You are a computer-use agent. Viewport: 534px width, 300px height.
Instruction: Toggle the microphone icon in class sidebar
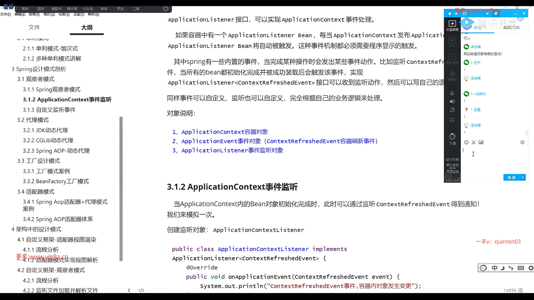coord(452,93)
